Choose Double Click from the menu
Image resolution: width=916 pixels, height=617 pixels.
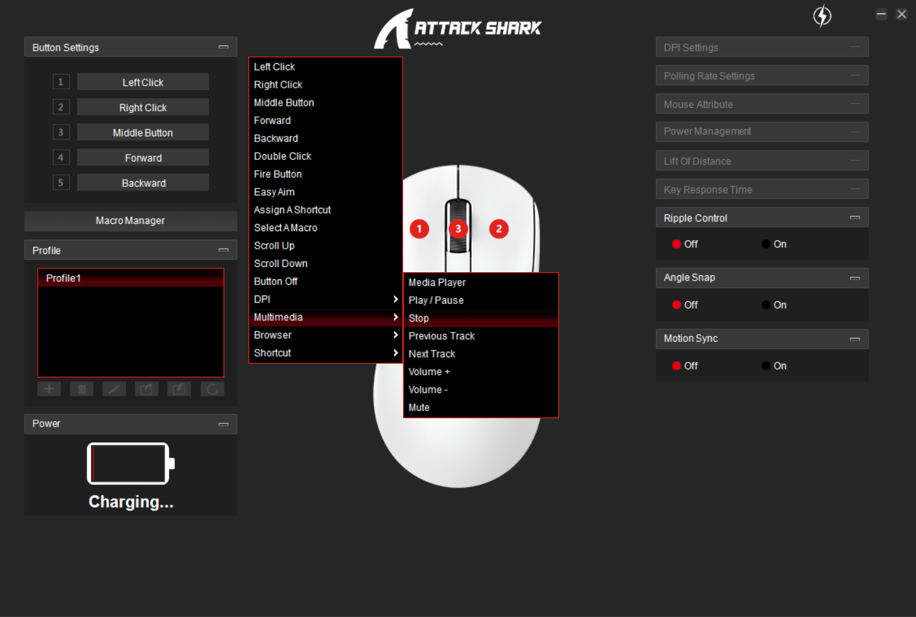click(x=326, y=157)
